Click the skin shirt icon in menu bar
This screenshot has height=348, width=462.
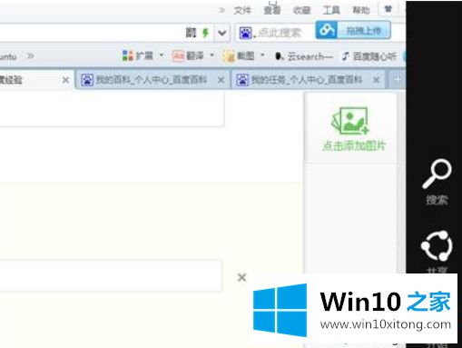click(388, 9)
